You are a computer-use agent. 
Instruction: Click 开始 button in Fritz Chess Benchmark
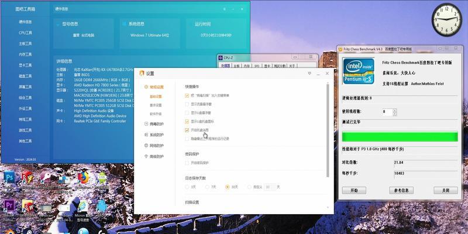pos(354,191)
